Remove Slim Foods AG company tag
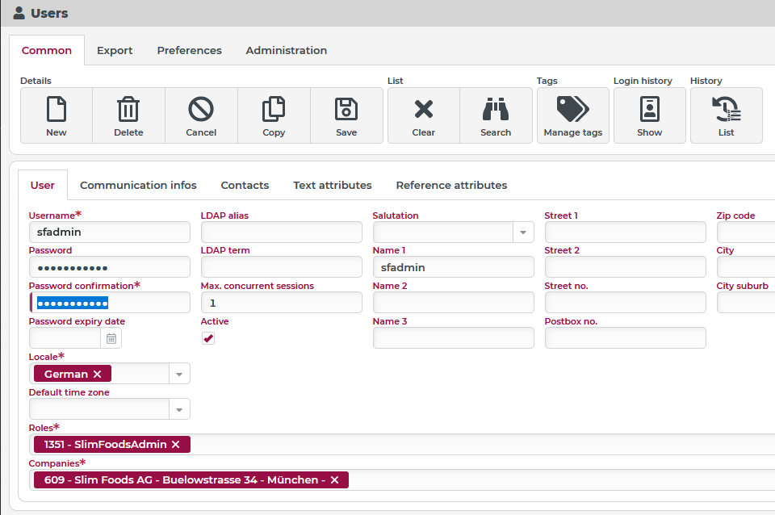The image size is (775, 515). click(x=334, y=480)
